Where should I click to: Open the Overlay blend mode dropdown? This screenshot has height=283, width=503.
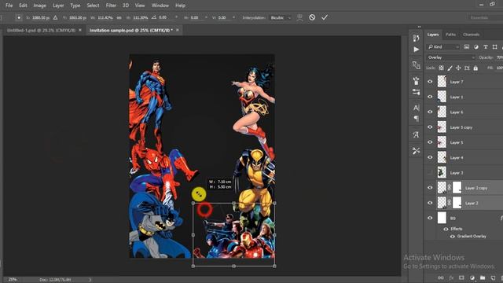[450, 57]
